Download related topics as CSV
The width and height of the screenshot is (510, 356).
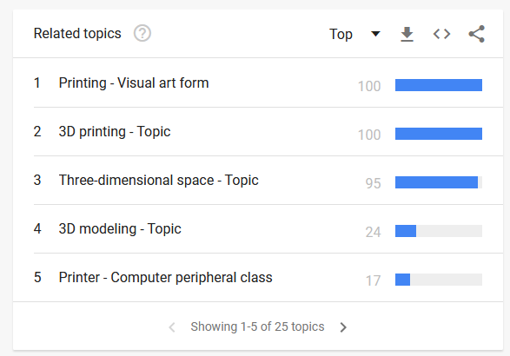407,34
